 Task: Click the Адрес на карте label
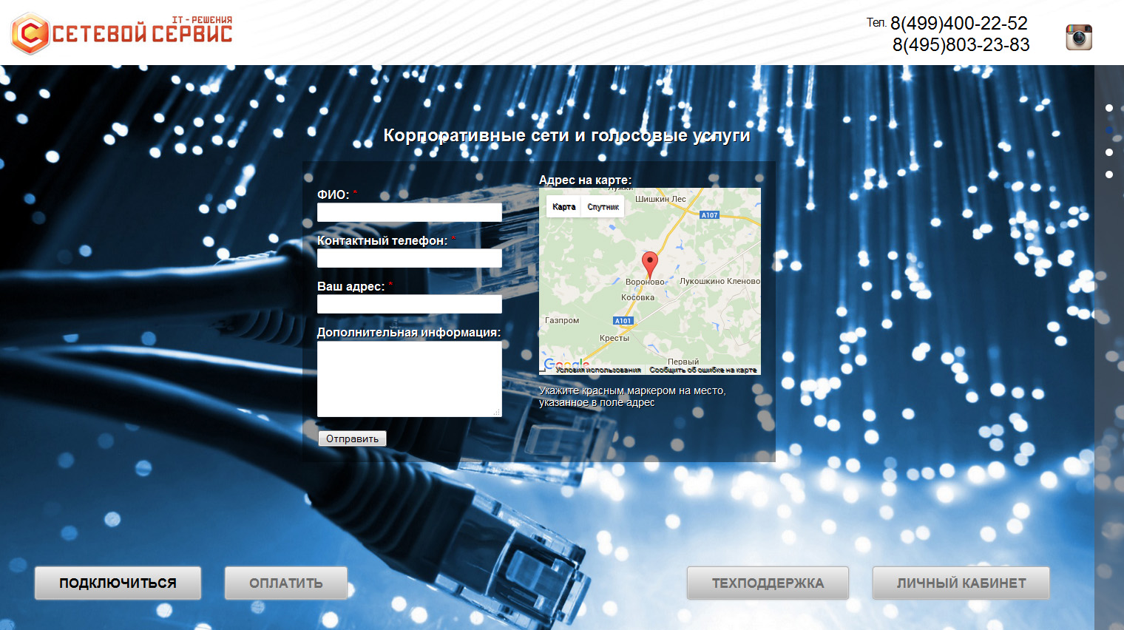click(x=585, y=180)
